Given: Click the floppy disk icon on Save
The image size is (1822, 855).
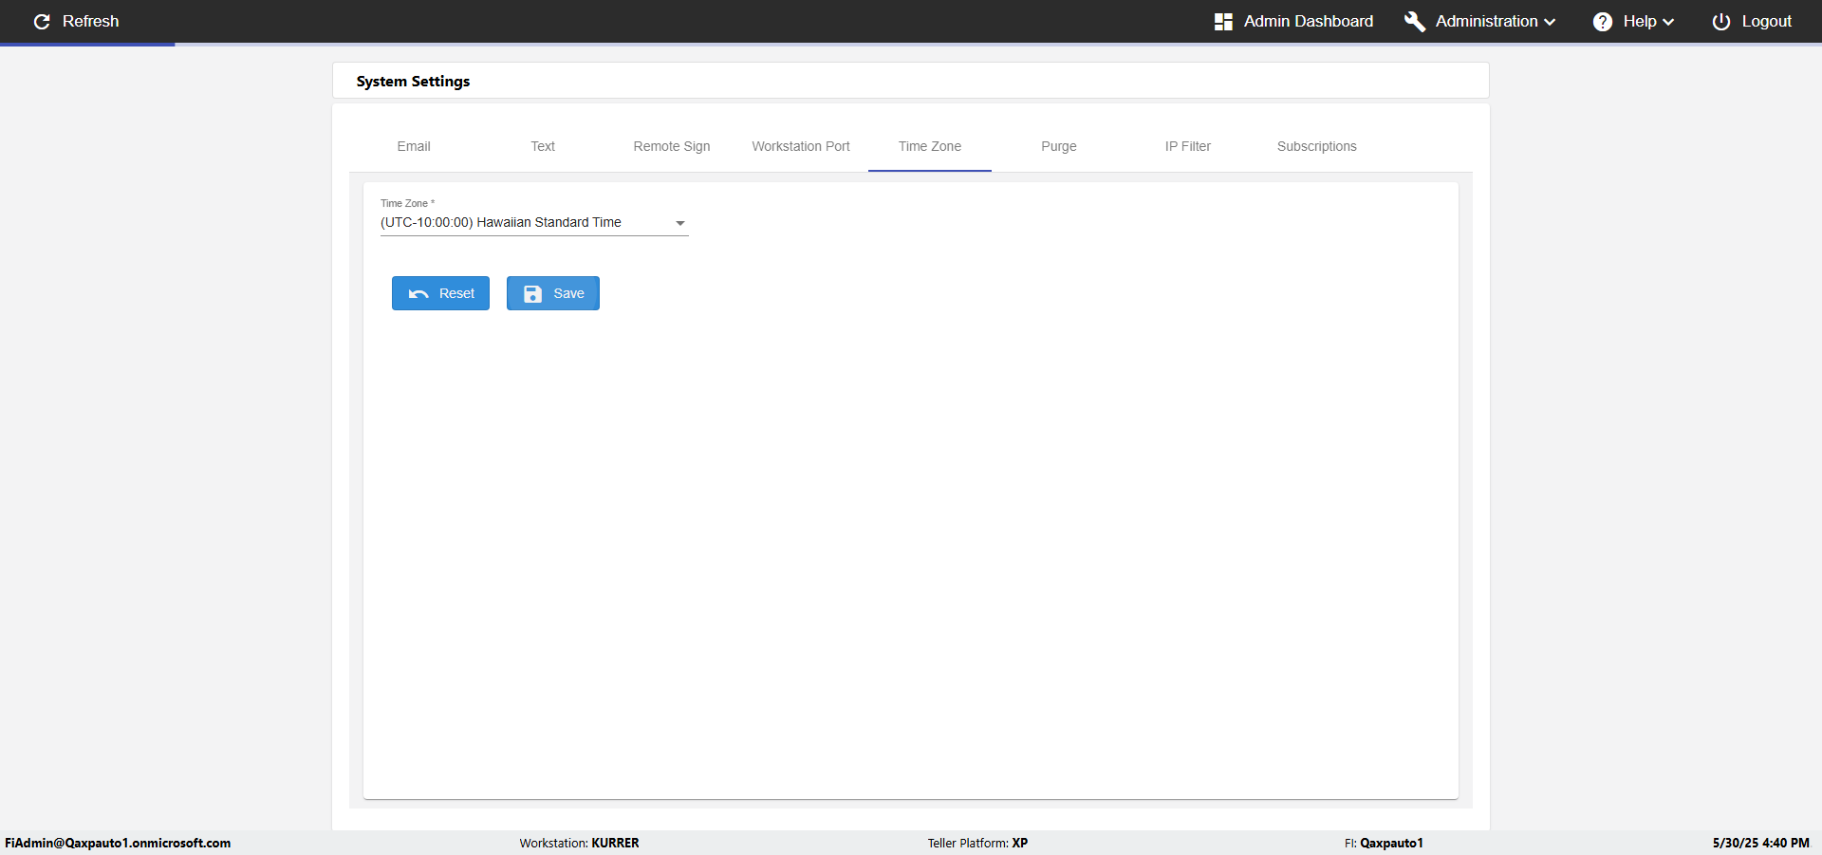Looking at the screenshot, I should coord(533,294).
